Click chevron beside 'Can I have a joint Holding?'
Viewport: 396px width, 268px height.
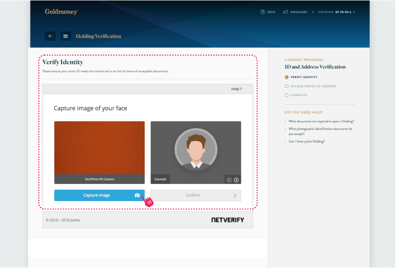pos(286,142)
